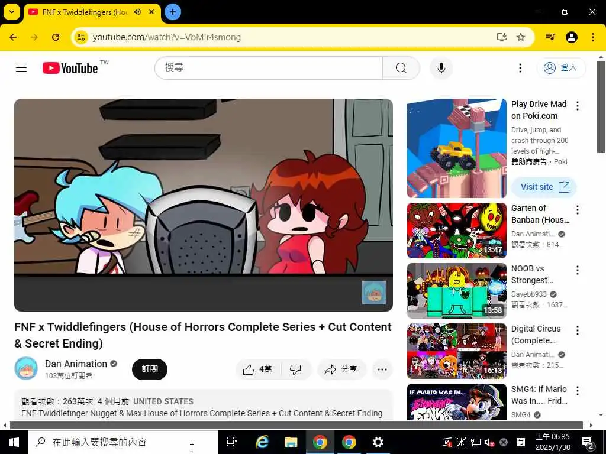
Task: Click Visit site ad button
Action: [544, 187]
